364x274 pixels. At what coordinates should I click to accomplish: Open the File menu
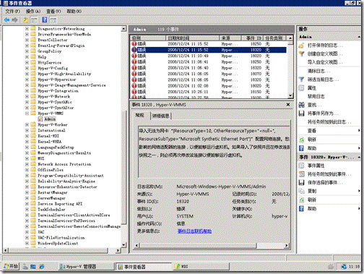pos(12,12)
